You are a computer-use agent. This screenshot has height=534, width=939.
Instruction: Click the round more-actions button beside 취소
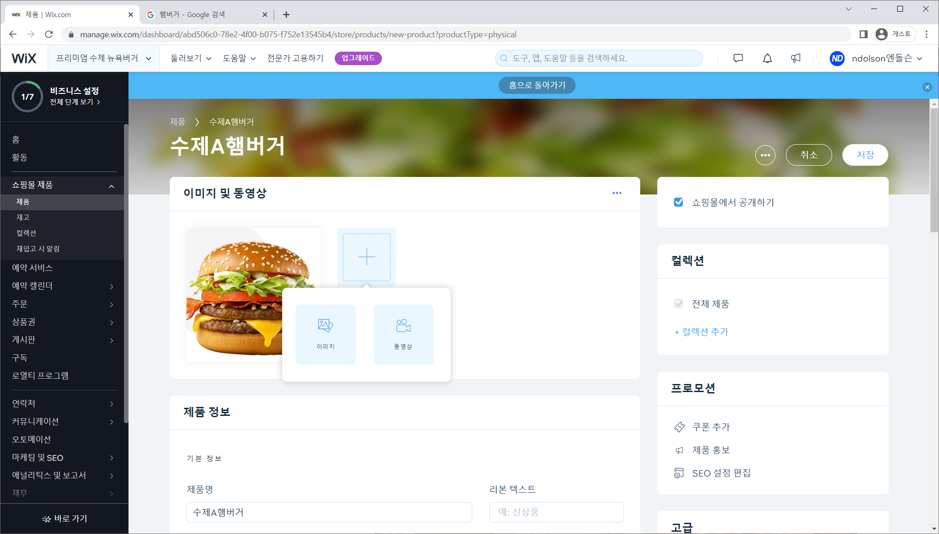pyautogui.click(x=765, y=155)
